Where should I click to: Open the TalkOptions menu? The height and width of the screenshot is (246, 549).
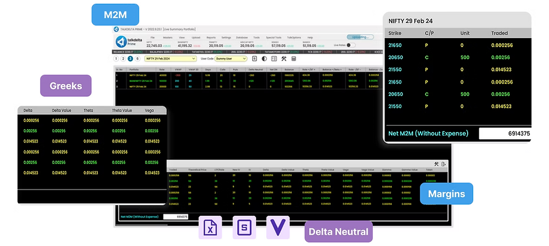(x=294, y=38)
